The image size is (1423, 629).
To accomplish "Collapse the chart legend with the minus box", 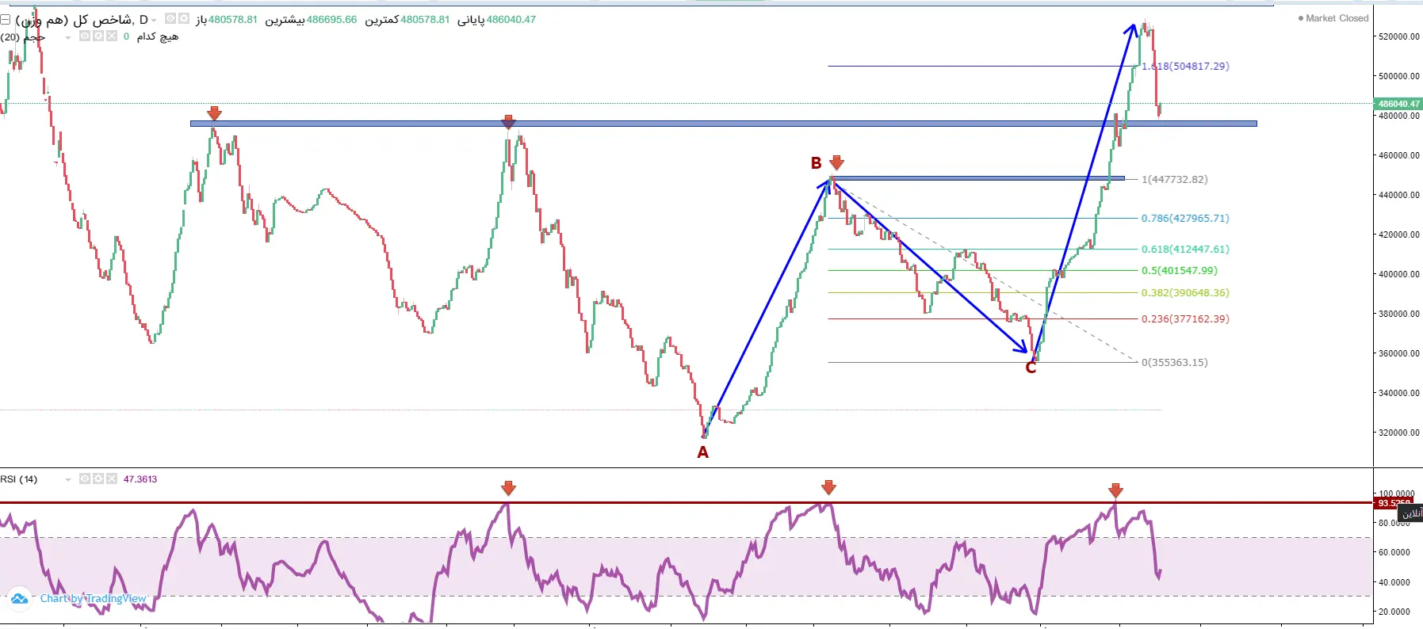I will [5, 19].
